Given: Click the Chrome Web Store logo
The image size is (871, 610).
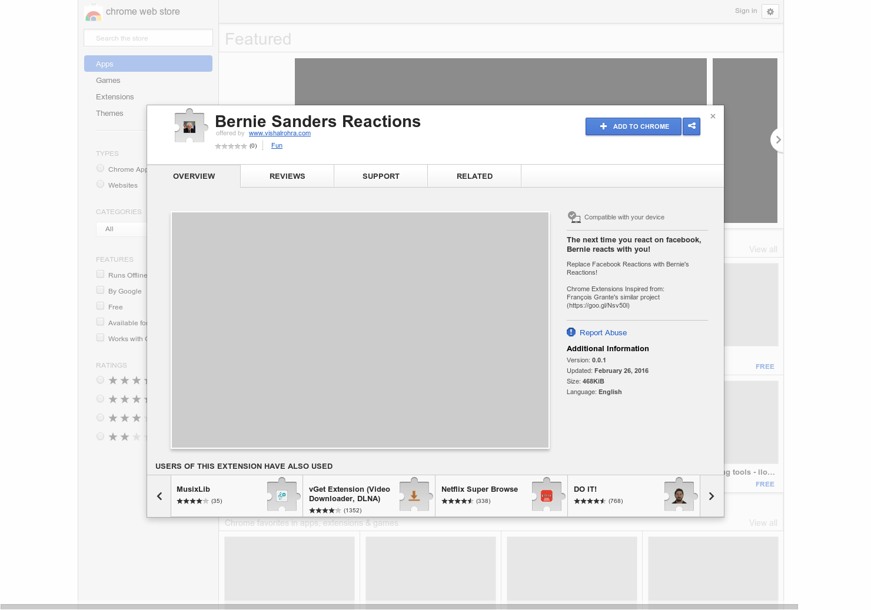Looking at the screenshot, I should 94,12.
